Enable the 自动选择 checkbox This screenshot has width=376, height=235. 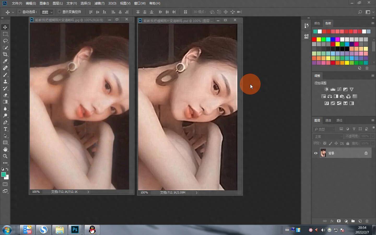coord(20,12)
